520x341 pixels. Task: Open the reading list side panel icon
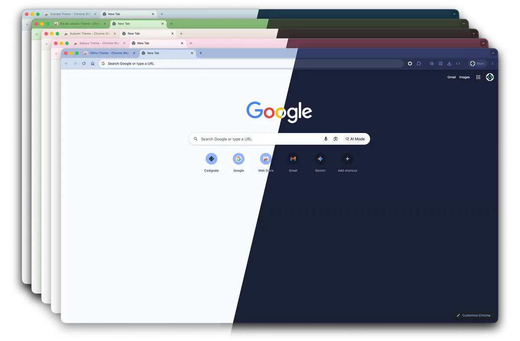440,64
